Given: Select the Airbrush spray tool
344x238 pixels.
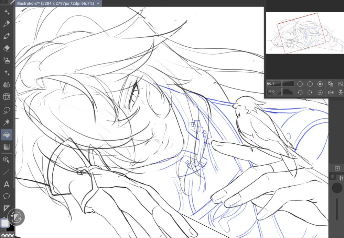Looking at the screenshot, I should pos(7,60).
